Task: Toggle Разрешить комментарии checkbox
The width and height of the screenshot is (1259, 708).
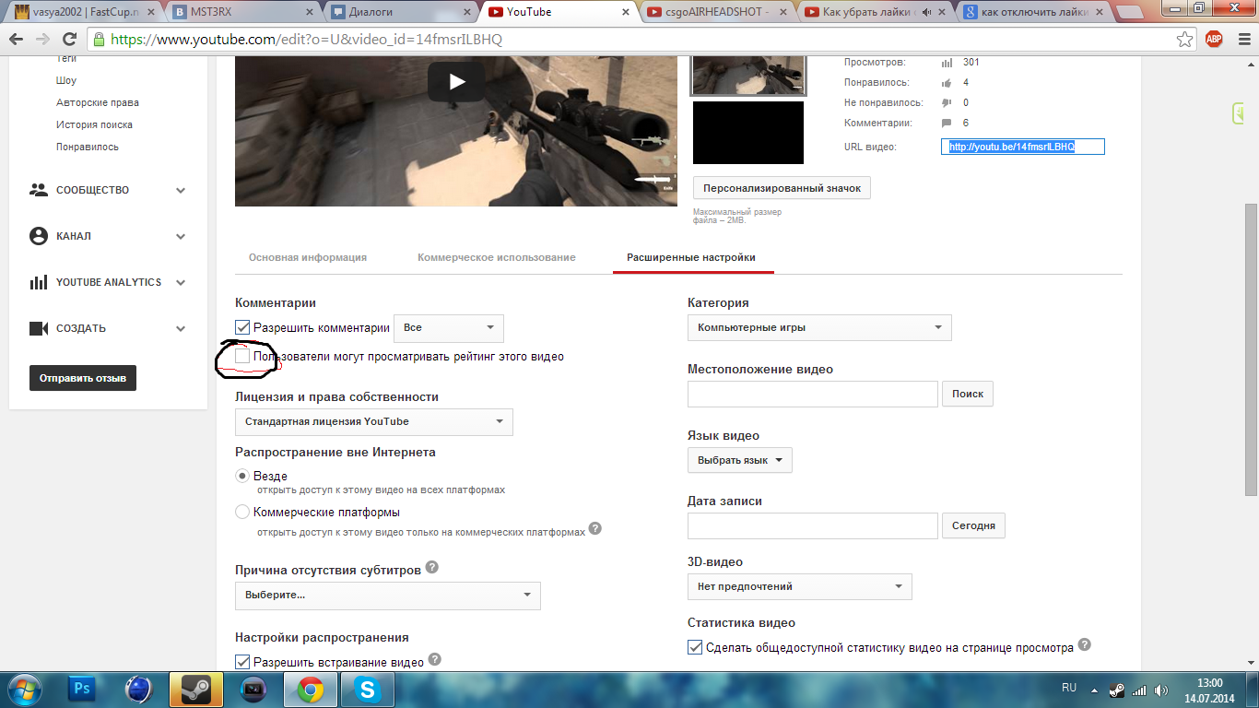Action: pyautogui.click(x=243, y=327)
